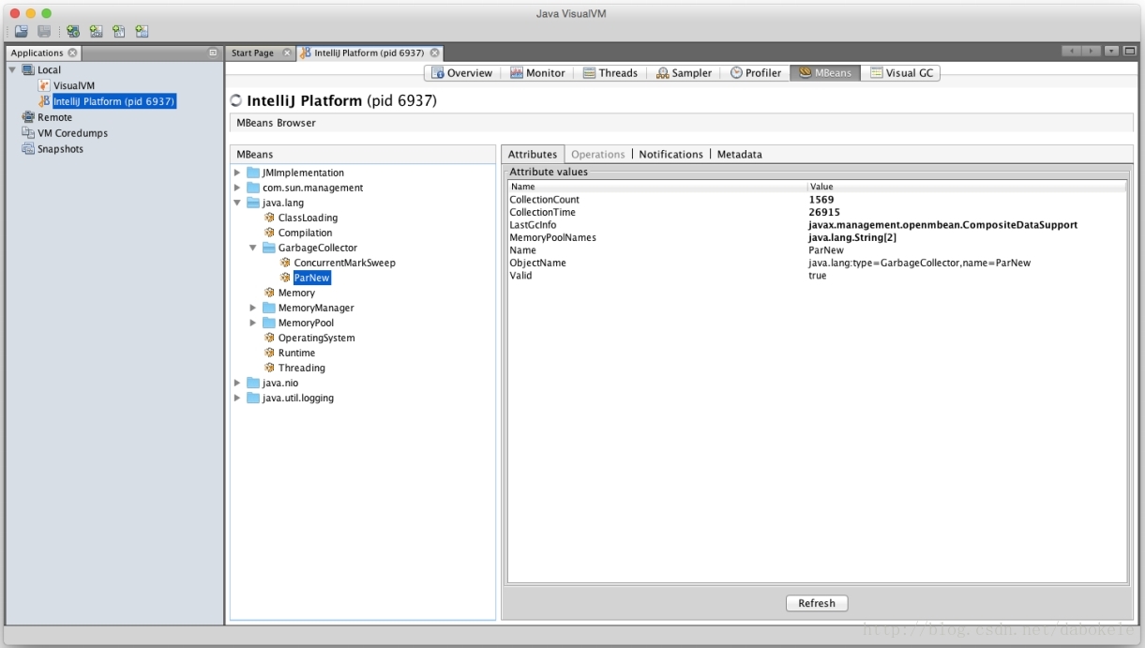Switch to the Monitor tab
The width and height of the screenshot is (1145, 648).
tap(537, 73)
